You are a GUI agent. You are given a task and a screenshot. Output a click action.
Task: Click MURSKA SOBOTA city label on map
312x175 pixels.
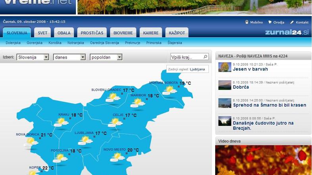tap(164, 83)
